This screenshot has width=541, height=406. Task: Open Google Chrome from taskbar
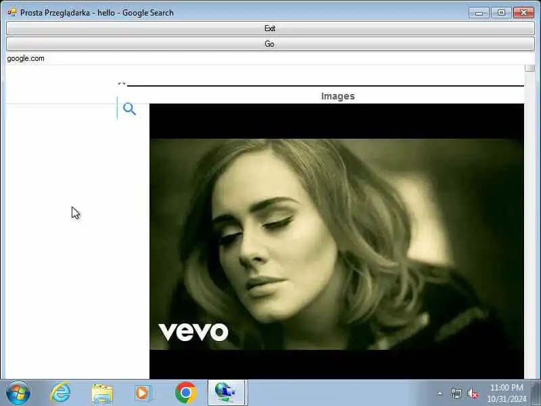point(185,392)
